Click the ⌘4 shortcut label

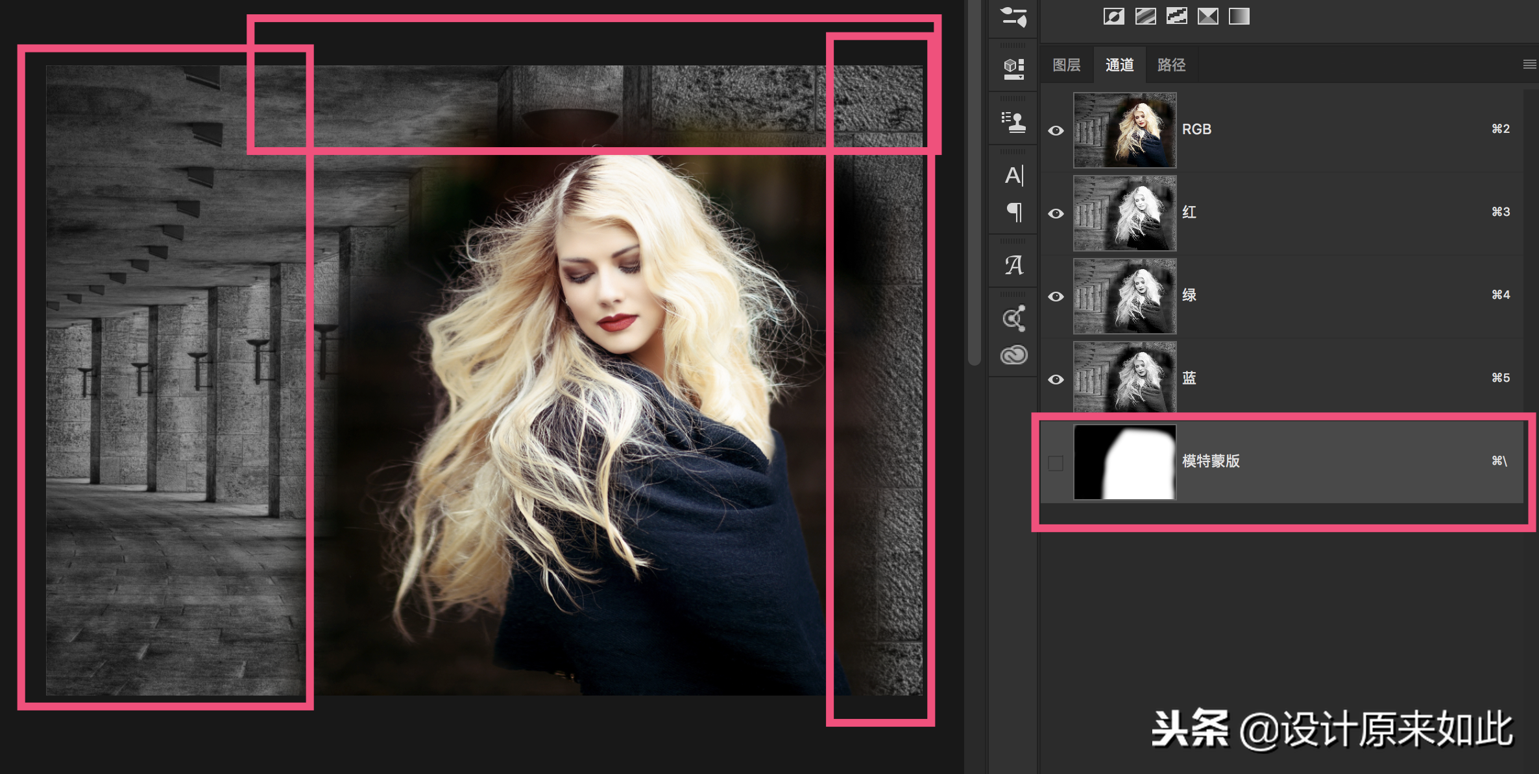click(1501, 294)
